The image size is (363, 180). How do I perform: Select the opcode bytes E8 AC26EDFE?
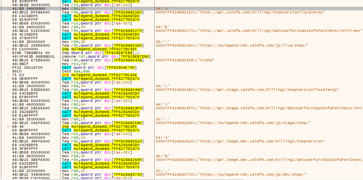[x=25, y=35]
